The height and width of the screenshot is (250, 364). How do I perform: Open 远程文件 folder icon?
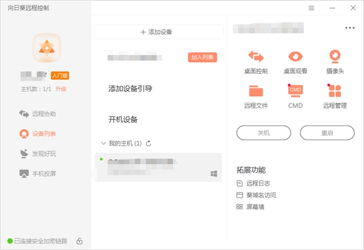(255, 91)
